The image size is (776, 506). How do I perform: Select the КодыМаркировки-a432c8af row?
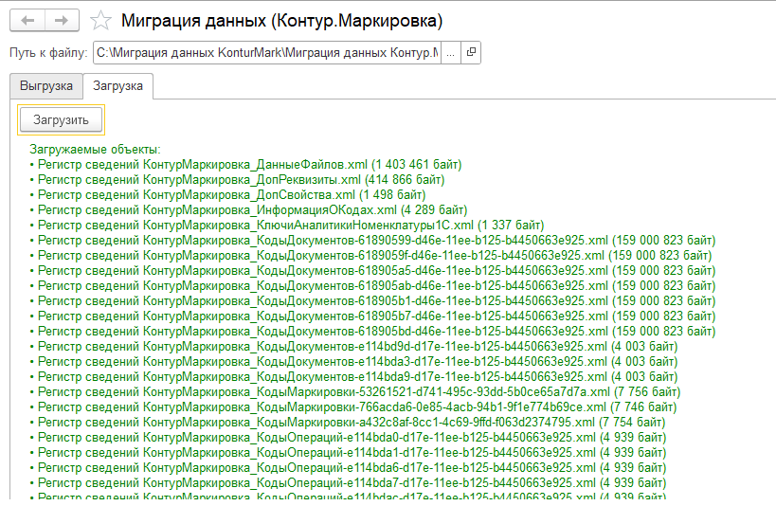(348, 423)
